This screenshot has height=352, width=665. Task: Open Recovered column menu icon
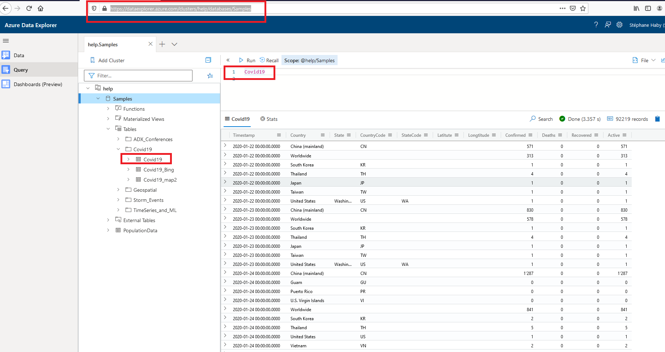pos(596,135)
